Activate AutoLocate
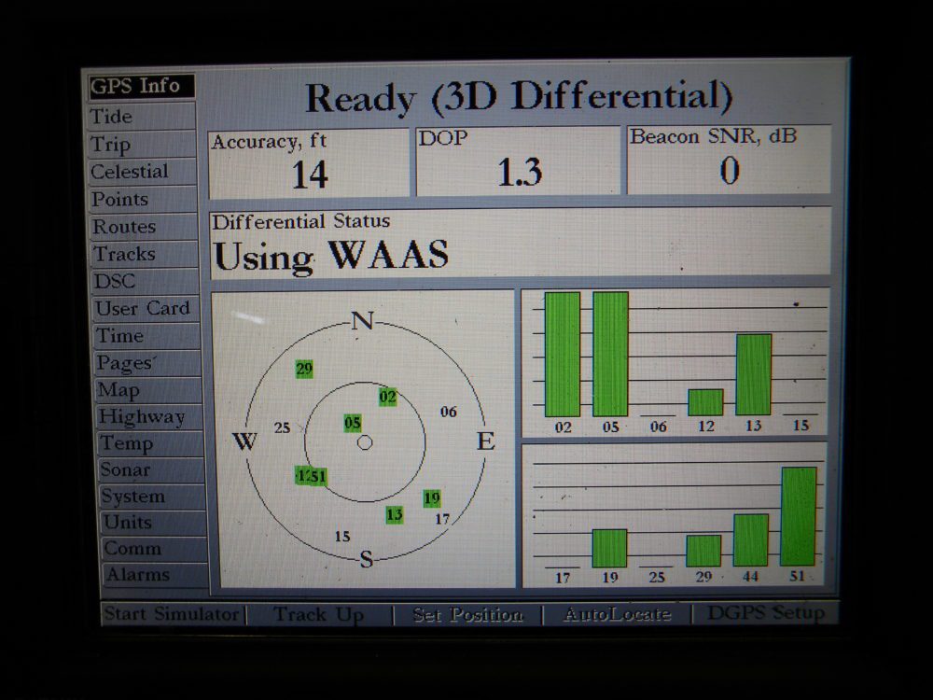 pos(617,614)
